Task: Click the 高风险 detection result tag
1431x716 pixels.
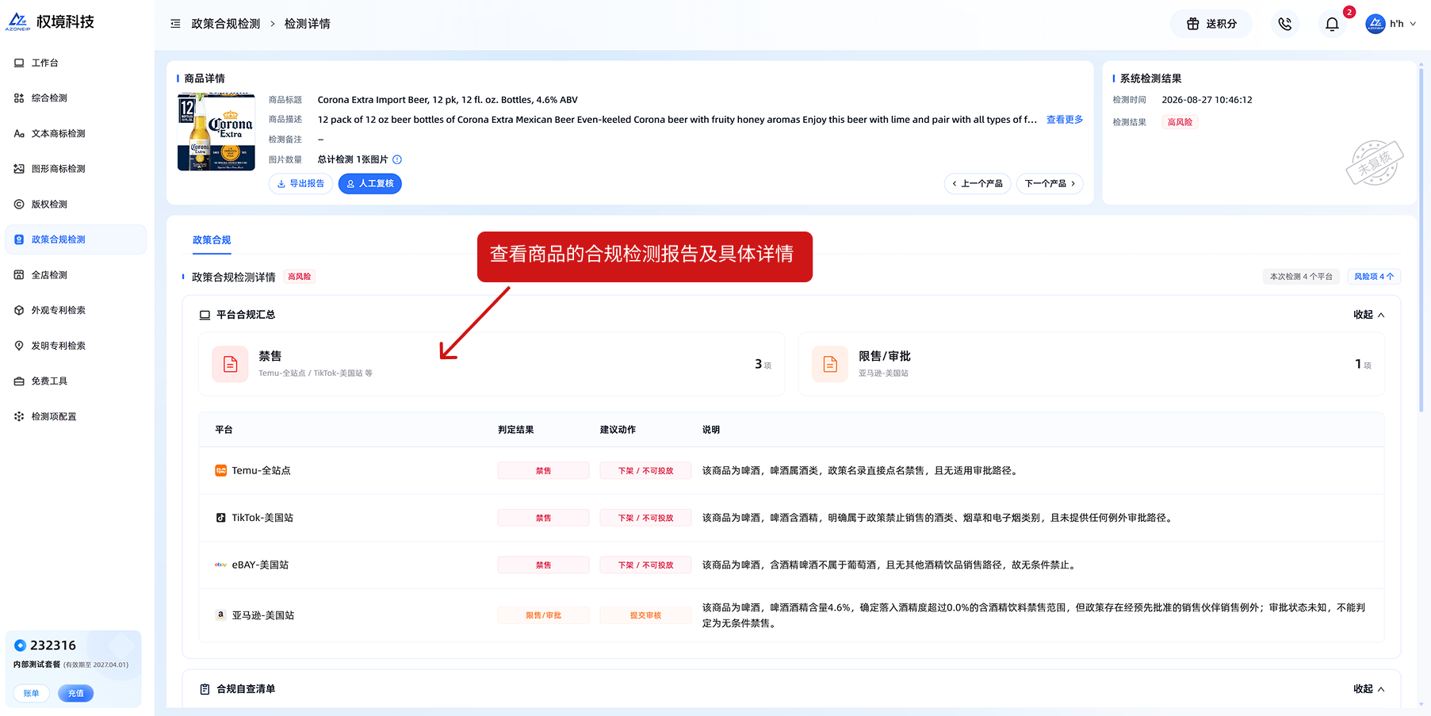Action: point(1180,122)
